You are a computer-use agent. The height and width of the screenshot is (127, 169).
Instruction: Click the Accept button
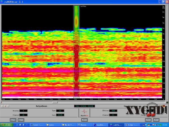tap(156, 120)
